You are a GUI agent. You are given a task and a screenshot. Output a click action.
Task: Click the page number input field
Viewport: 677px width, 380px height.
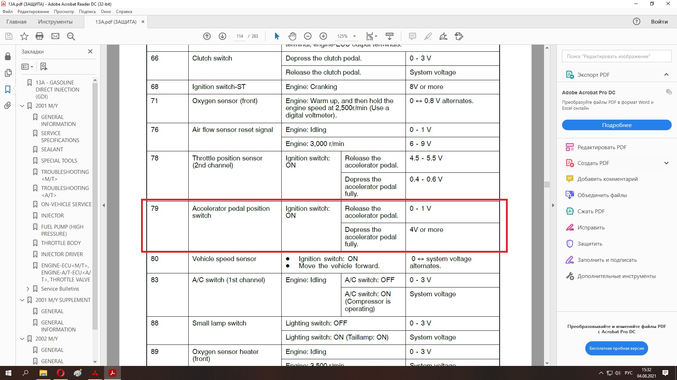[240, 36]
